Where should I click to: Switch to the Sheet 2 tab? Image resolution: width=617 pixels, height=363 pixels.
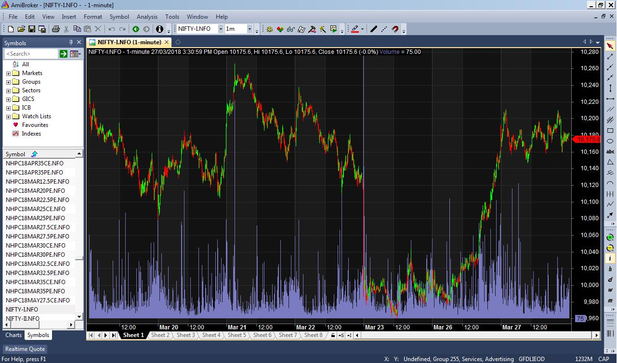pyautogui.click(x=160, y=335)
